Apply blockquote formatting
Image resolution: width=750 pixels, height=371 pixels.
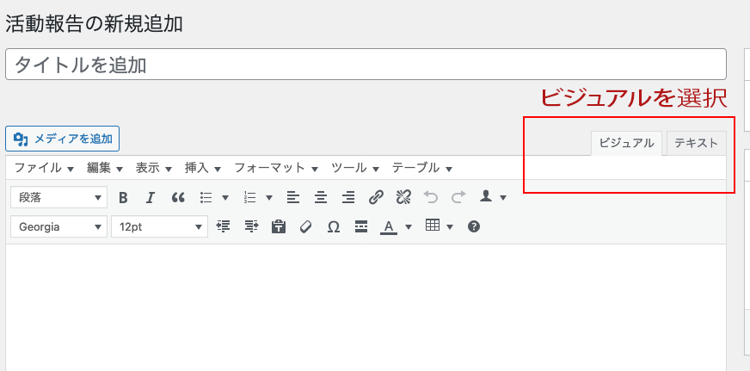click(x=178, y=197)
